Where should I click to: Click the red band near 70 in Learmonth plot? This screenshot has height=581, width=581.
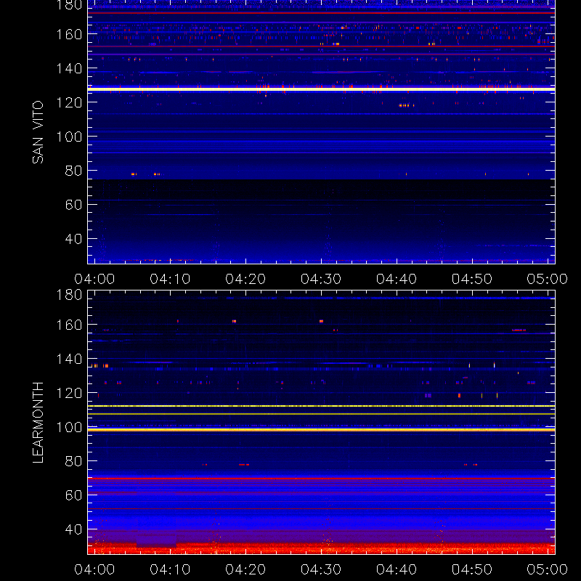point(321,479)
